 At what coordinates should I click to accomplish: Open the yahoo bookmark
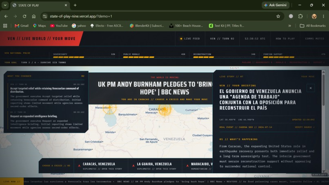(79, 26)
